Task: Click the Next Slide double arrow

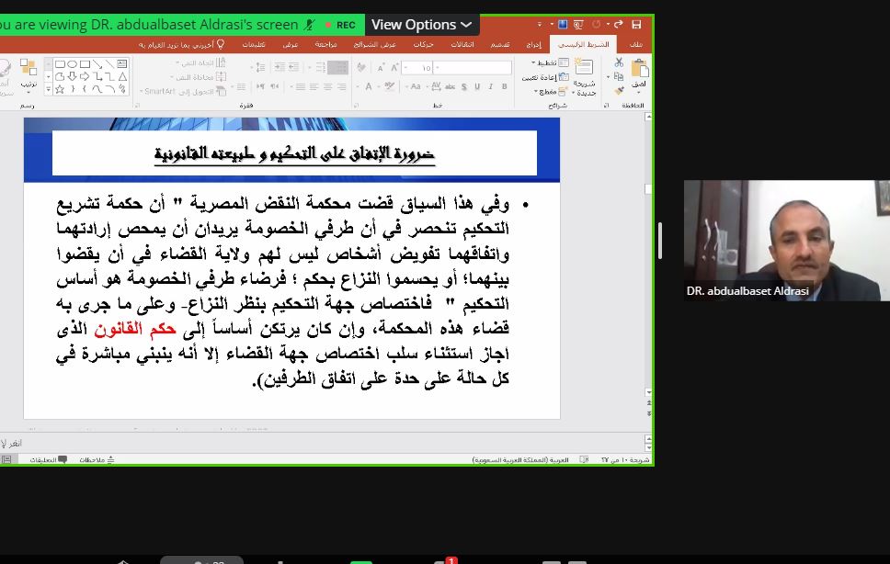Action: (648, 414)
